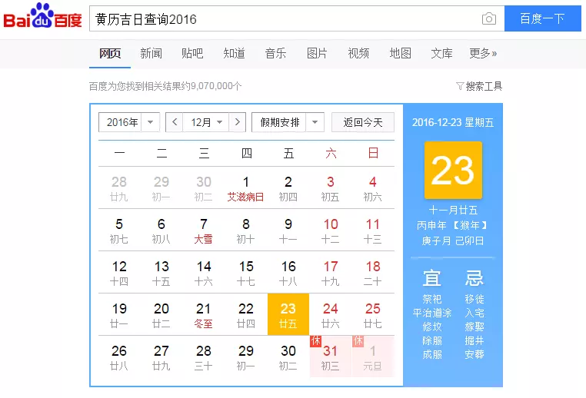Open the 搜索工具 filter
This screenshot has height=398, width=586.
coord(479,86)
